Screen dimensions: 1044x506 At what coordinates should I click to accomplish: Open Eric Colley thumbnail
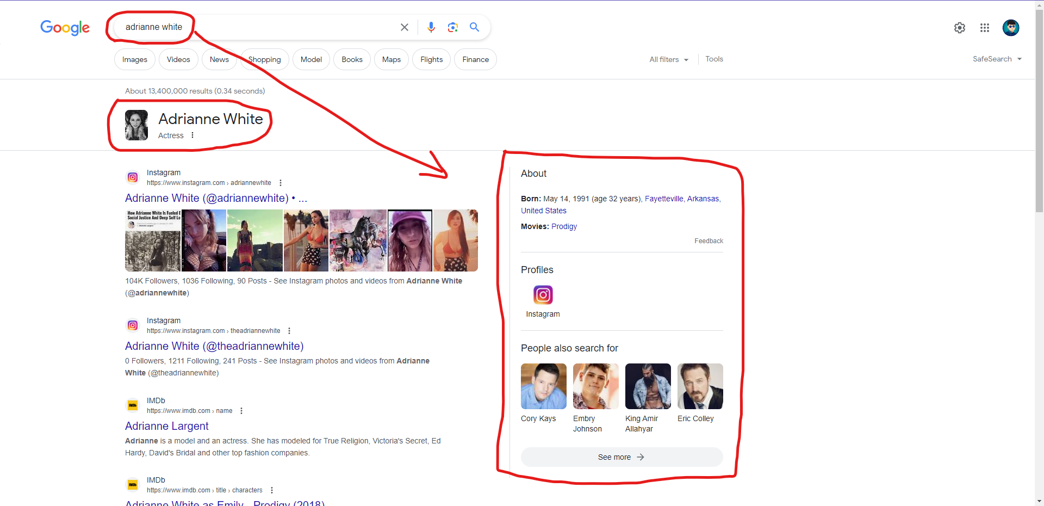tap(700, 386)
